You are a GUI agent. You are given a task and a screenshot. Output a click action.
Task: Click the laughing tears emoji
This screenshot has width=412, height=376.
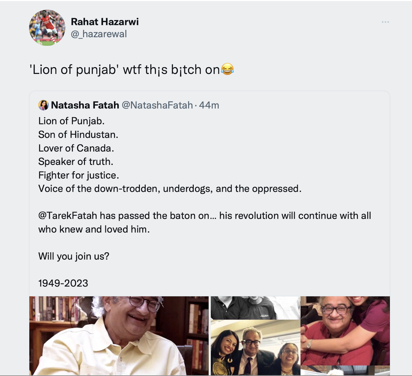tap(227, 69)
